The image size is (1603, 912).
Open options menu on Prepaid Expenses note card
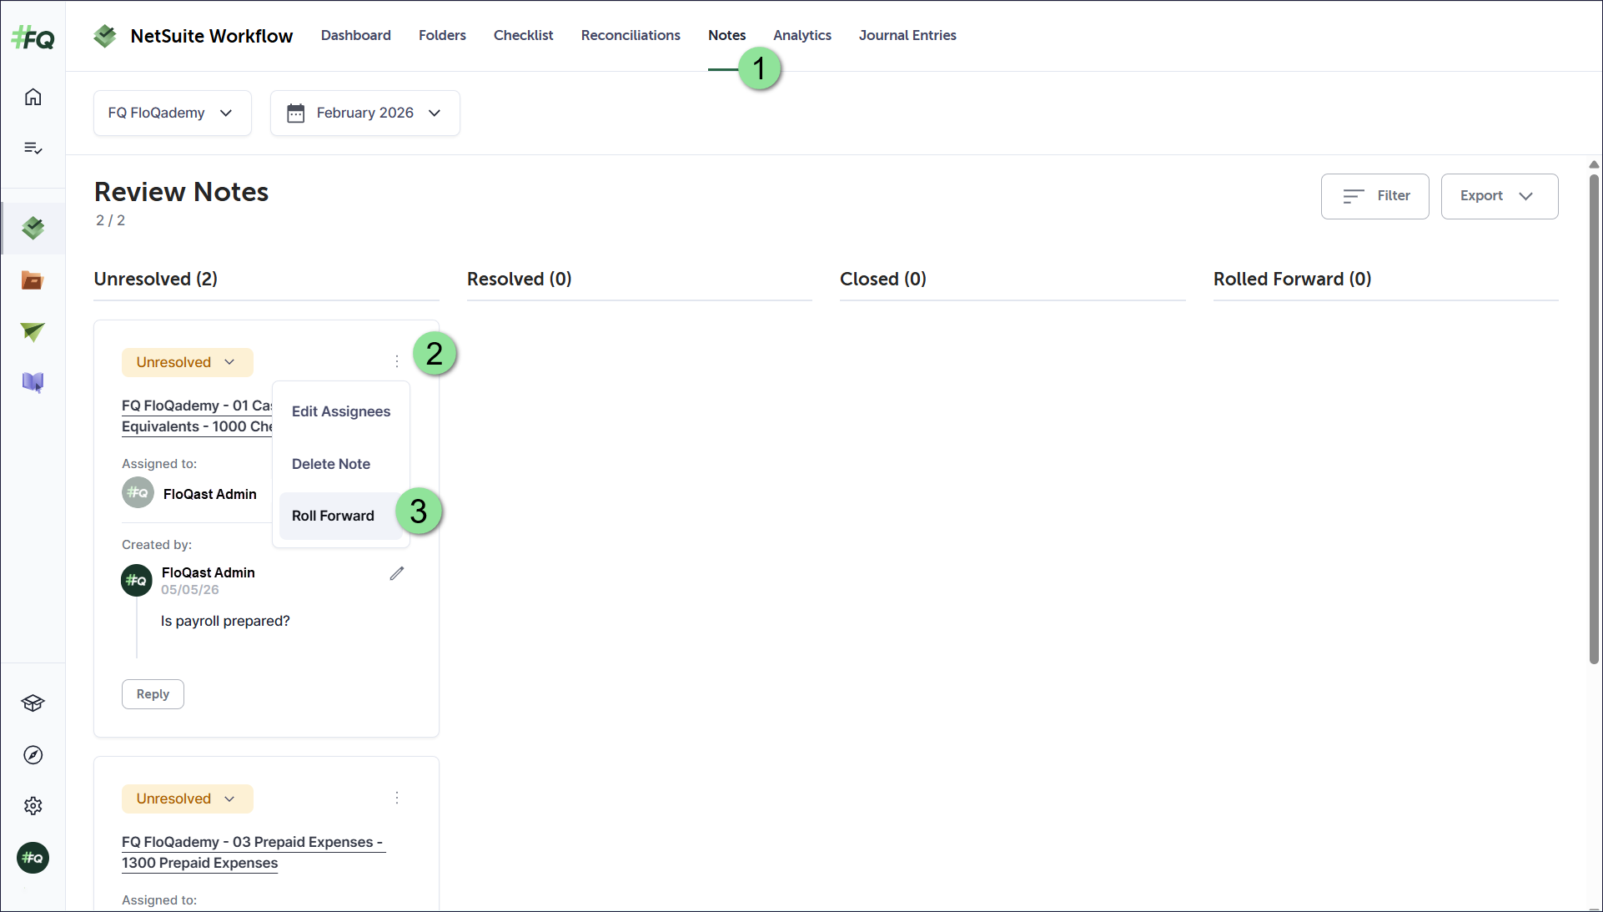click(397, 798)
